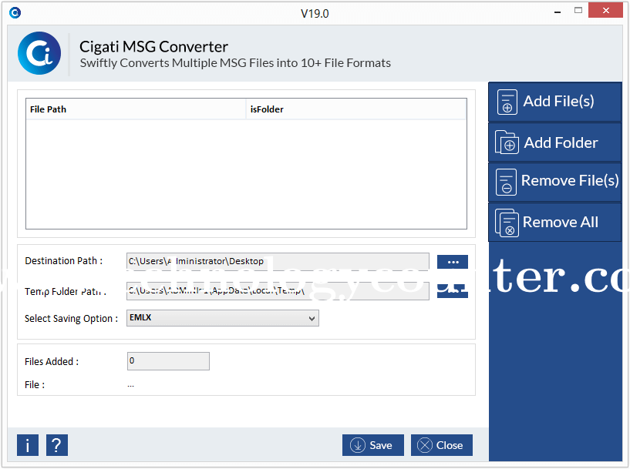Click the small app icon in the title bar
This screenshot has height=469, width=630.
coord(15,13)
